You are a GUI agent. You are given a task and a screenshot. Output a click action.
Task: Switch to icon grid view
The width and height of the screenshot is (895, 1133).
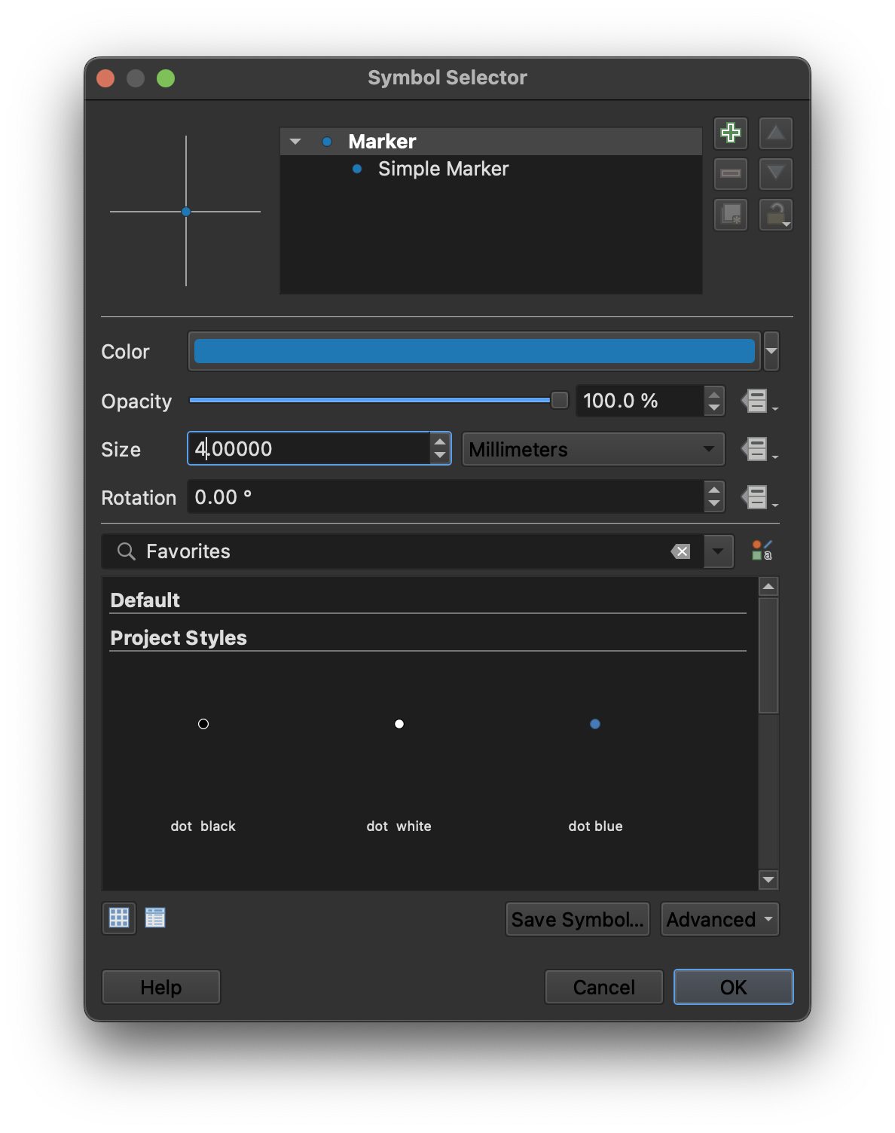(119, 918)
